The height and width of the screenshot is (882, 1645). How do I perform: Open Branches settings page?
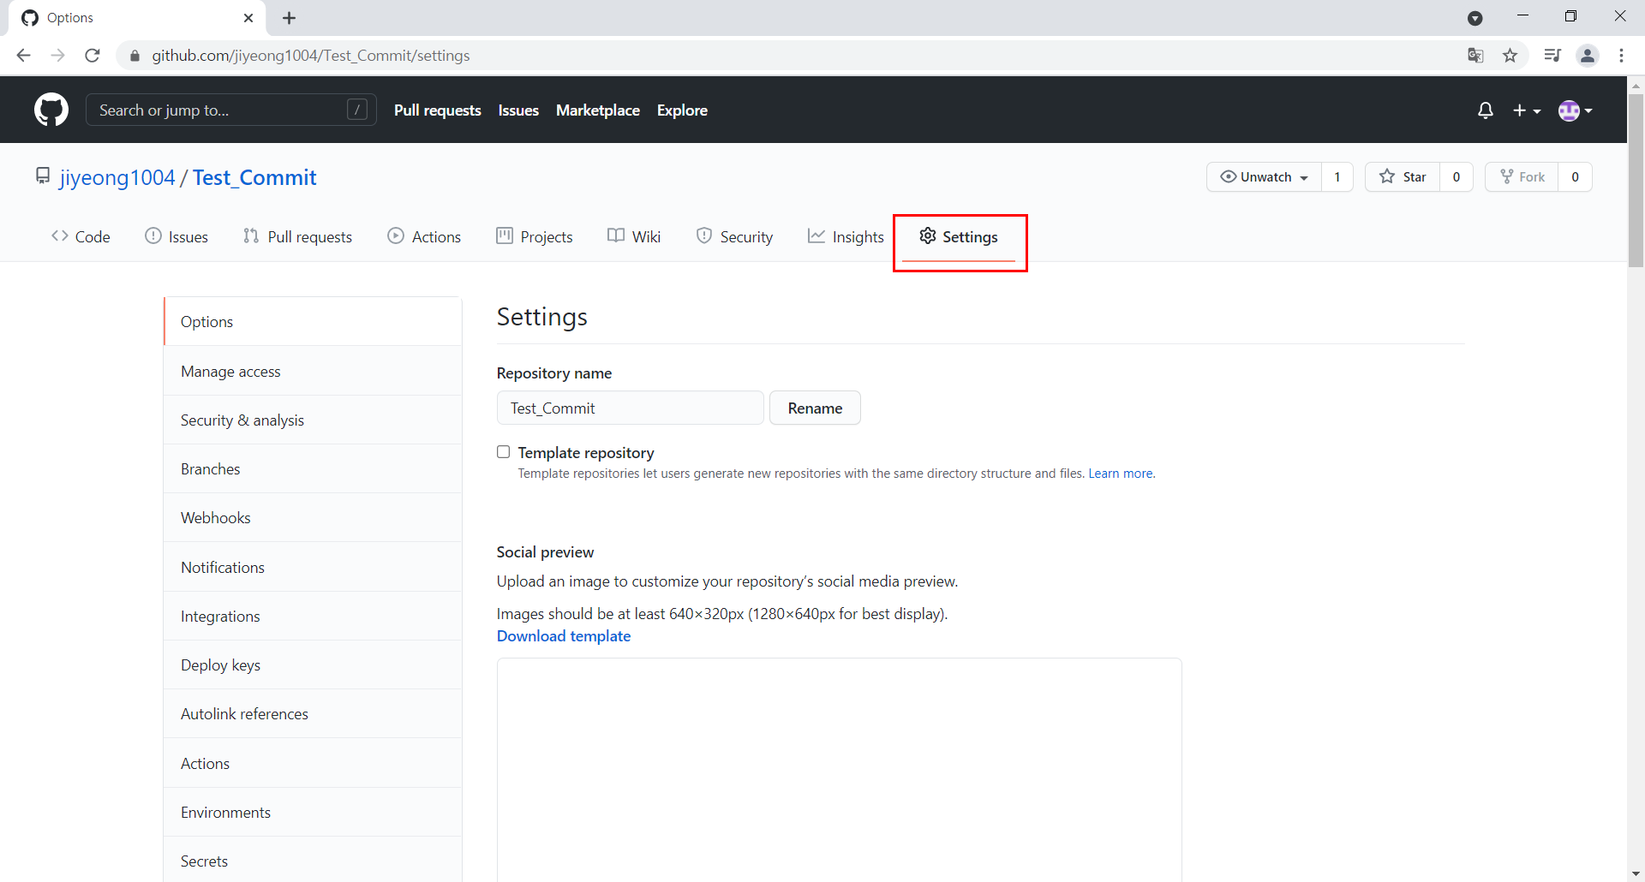point(313,469)
